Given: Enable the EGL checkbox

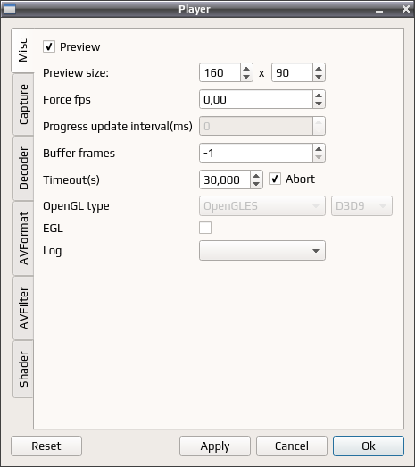Looking at the screenshot, I should click(205, 228).
